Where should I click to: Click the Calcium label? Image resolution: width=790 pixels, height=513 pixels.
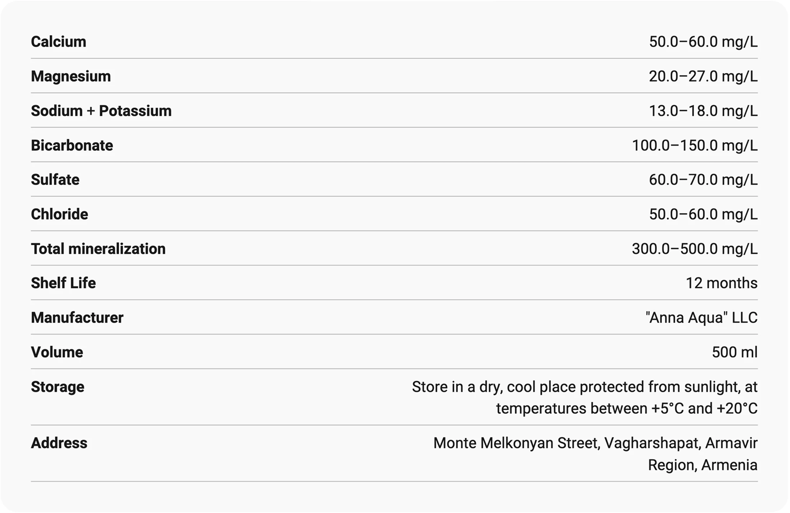58,42
